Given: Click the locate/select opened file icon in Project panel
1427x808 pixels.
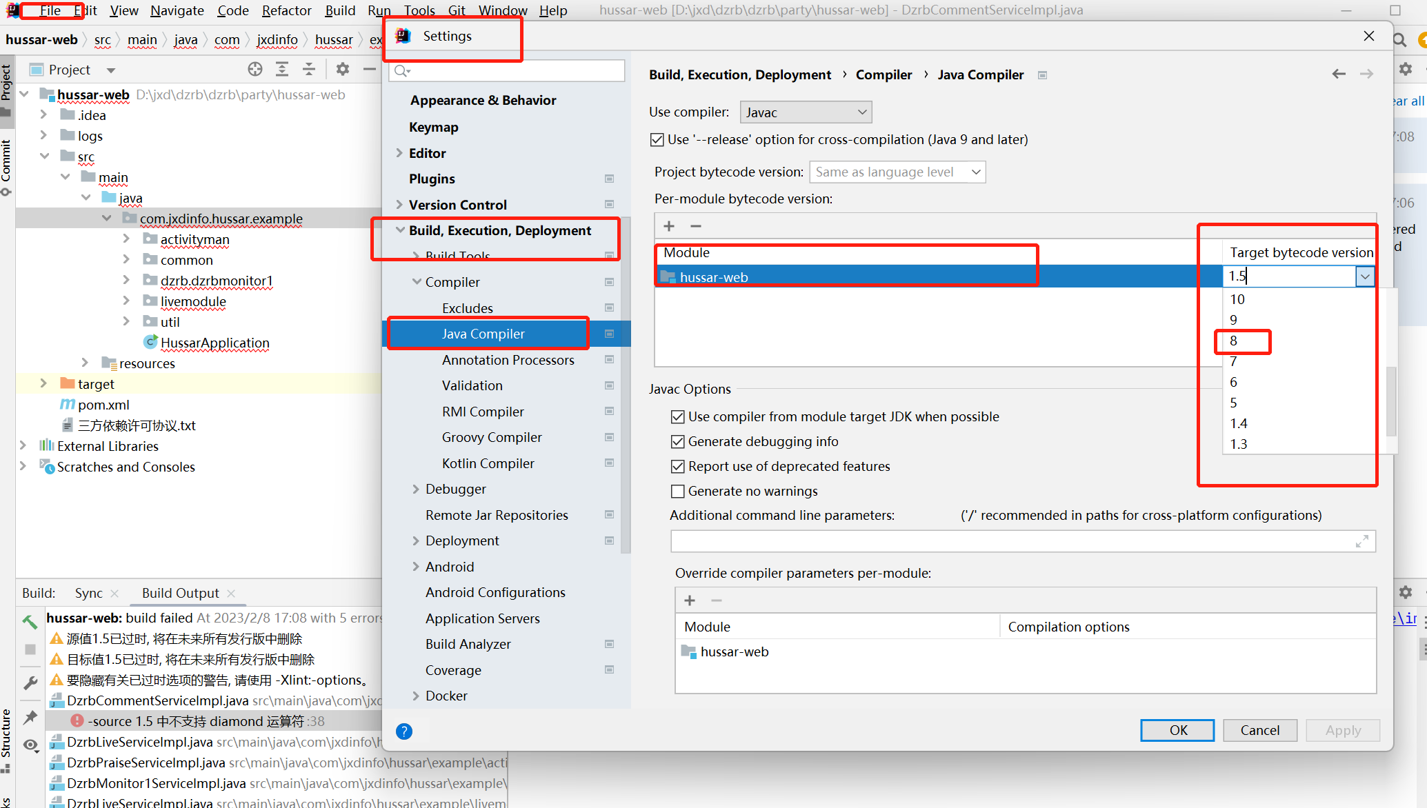Looking at the screenshot, I should 255,69.
